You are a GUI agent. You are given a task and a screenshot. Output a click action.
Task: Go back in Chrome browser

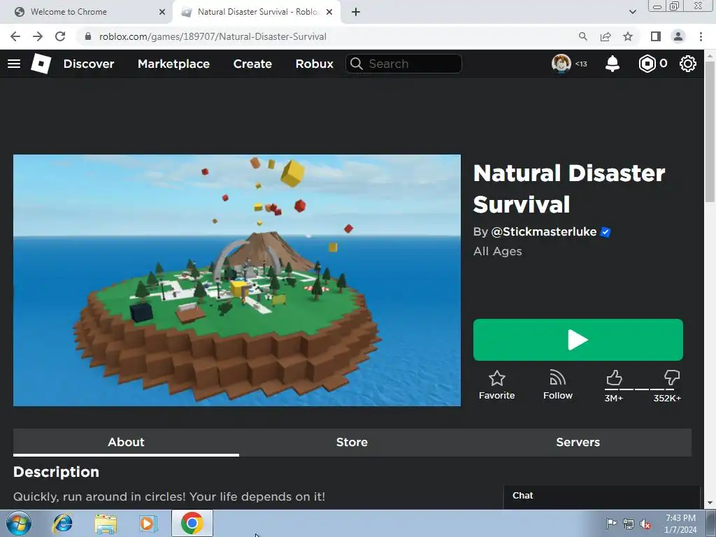click(x=15, y=36)
